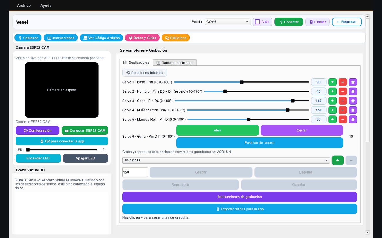Open the Biblioteca

[176, 38]
